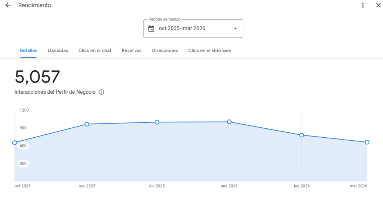This screenshot has width=383, height=200.
Task: Select the nov 2025 chart data point
Action: (87, 124)
